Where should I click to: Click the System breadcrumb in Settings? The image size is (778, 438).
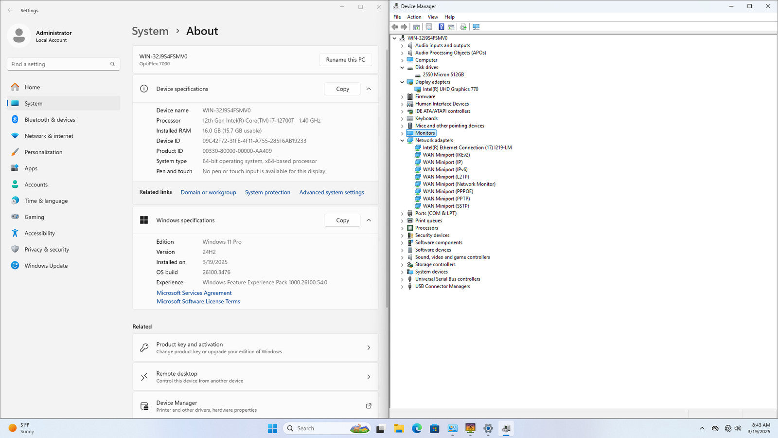(150, 31)
